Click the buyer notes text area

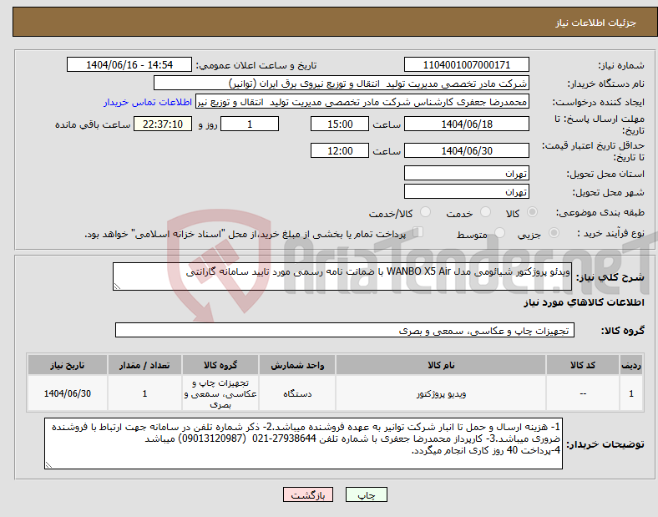(303, 444)
